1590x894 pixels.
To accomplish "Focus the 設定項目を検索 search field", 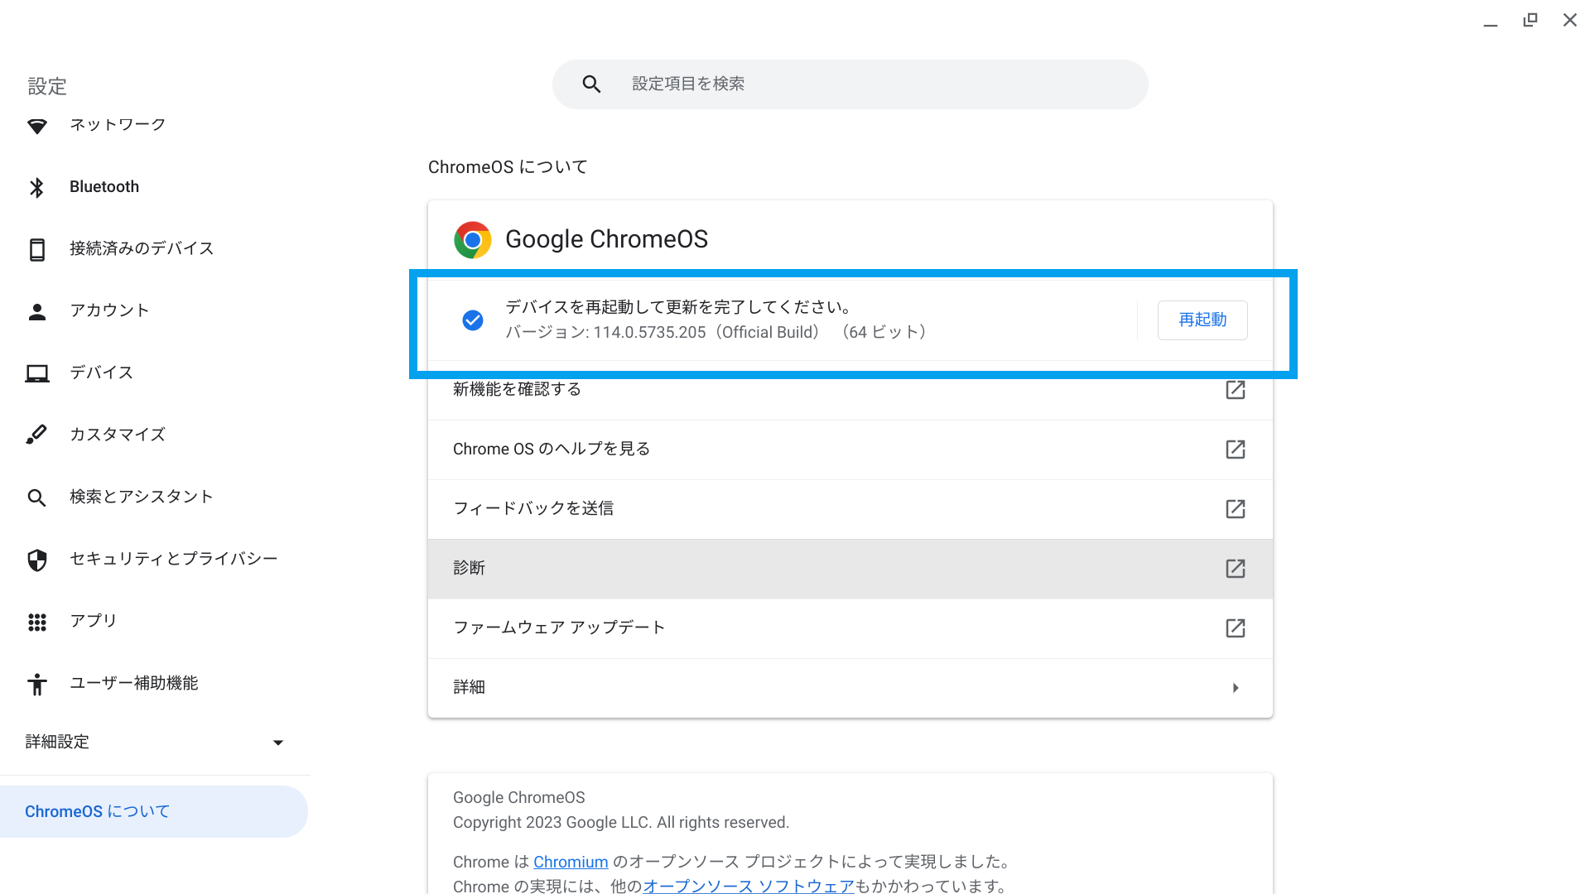I will tap(850, 84).
